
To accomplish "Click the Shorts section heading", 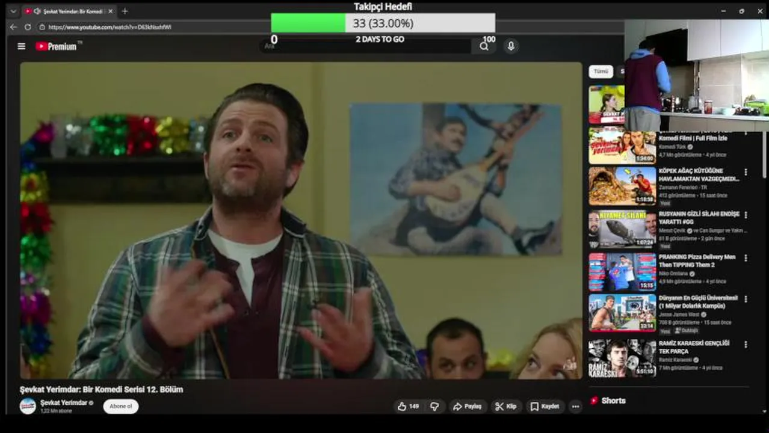I will [613, 401].
